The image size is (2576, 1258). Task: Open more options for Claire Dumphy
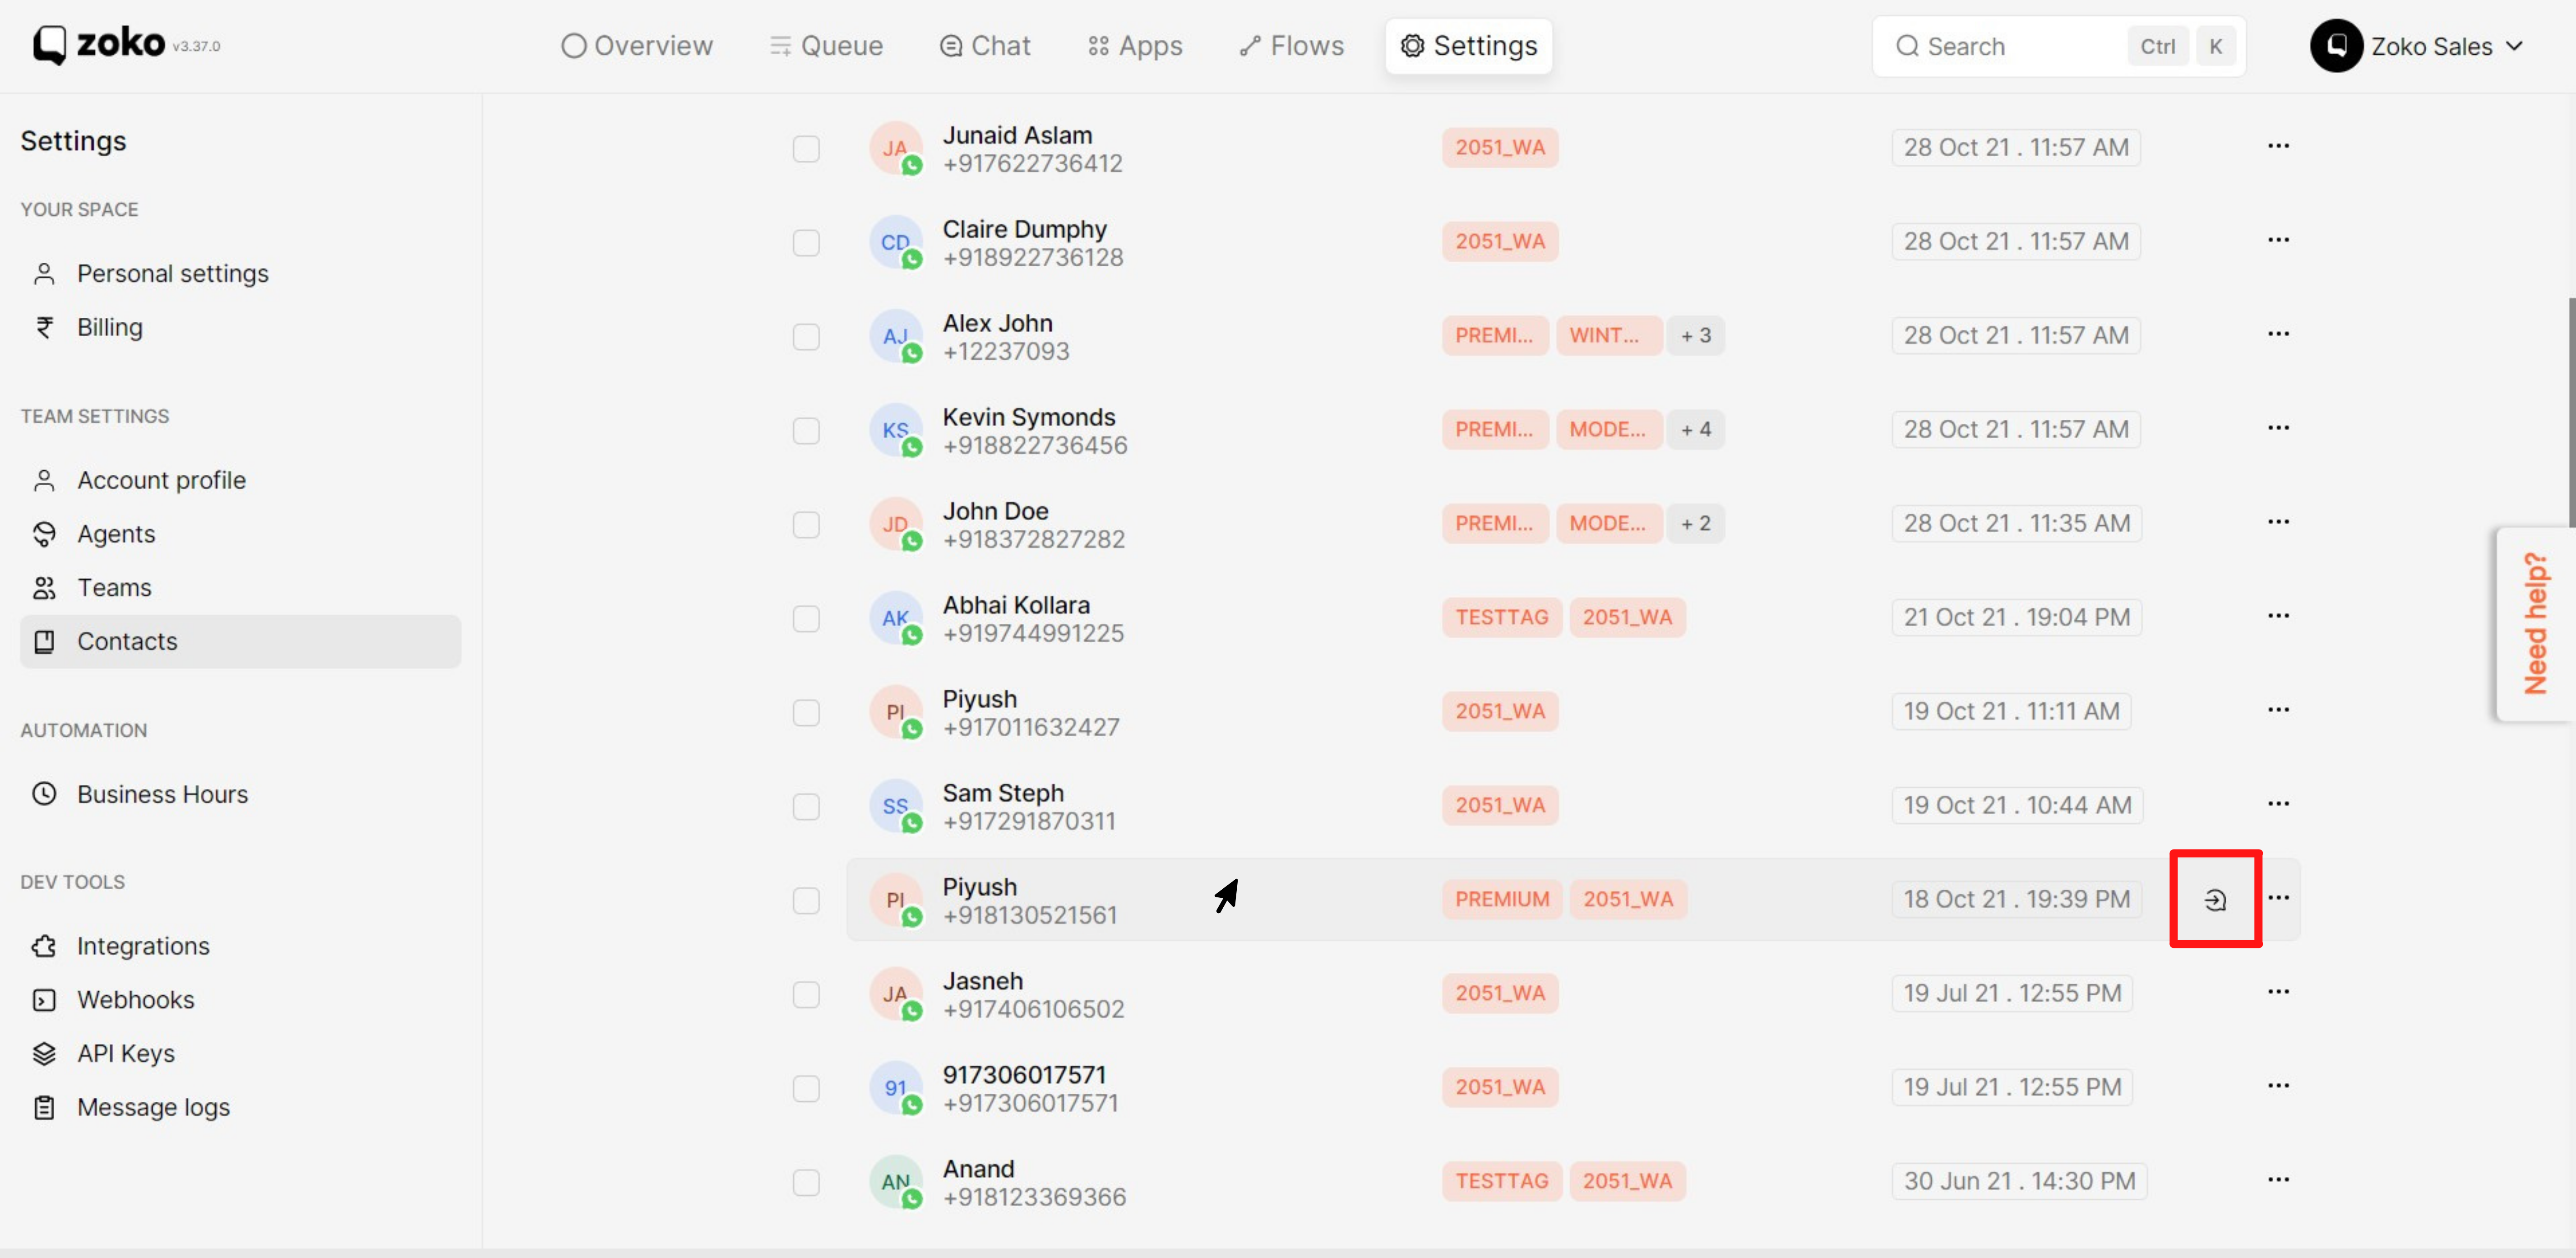pyautogui.click(x=2278, y=240)
